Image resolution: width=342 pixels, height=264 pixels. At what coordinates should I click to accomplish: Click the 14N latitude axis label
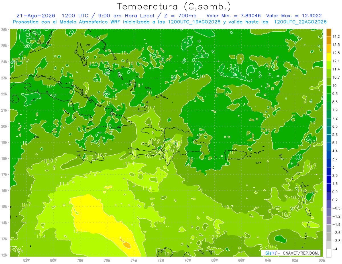[x=4, y=223]
